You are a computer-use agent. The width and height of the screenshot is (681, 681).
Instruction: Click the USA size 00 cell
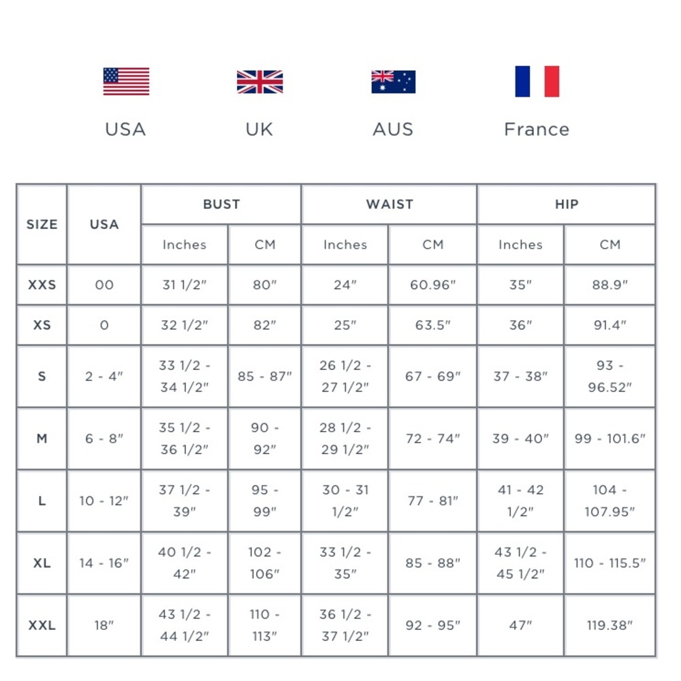tap(104, 285)
